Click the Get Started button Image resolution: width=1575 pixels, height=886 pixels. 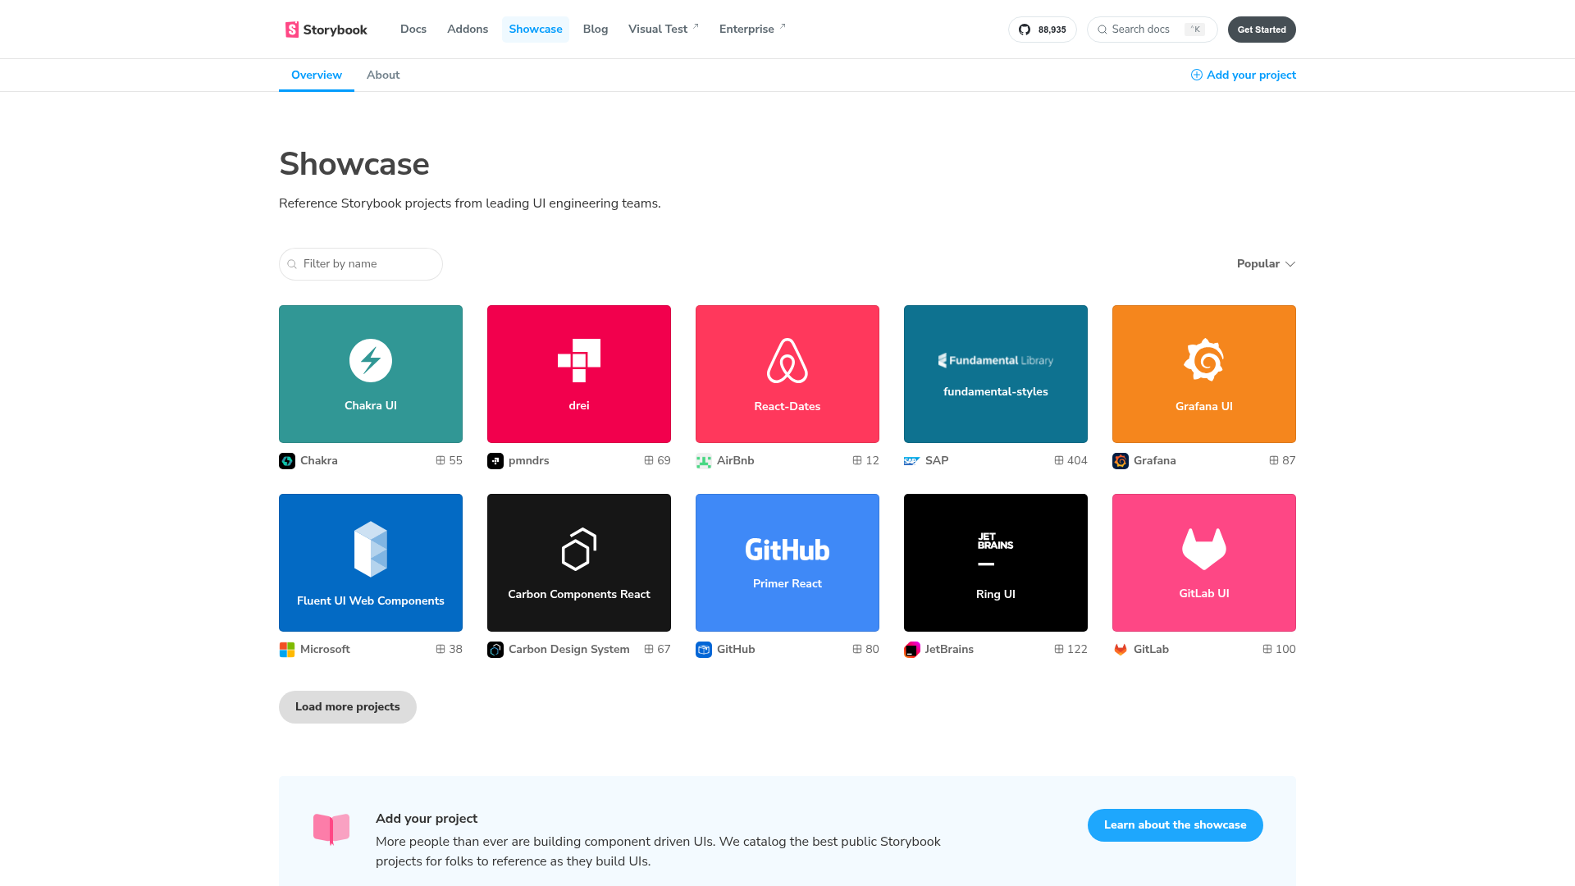(1262, 30)
